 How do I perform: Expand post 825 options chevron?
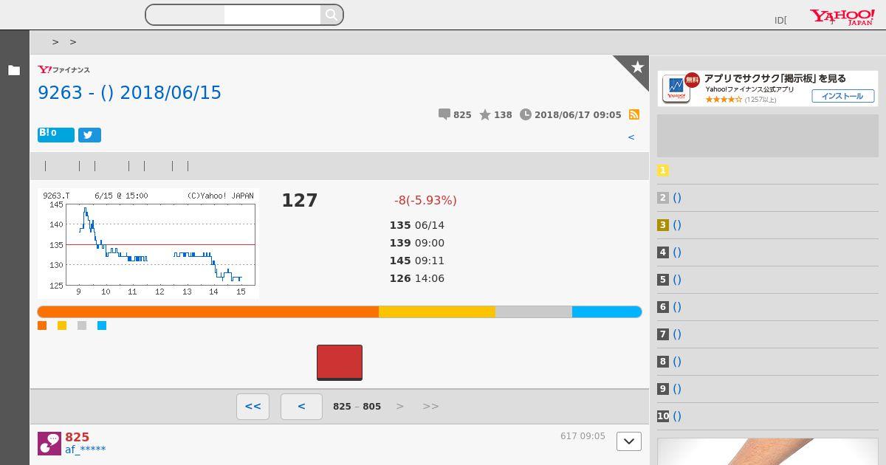point(629,441)
